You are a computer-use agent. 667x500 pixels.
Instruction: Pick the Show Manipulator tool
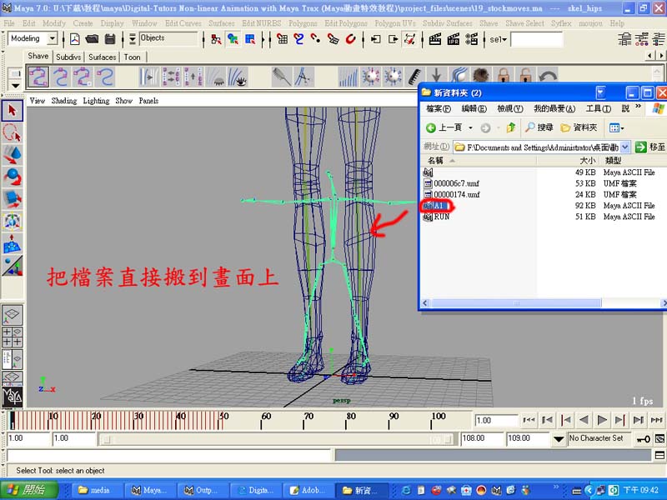coord(13,222)
